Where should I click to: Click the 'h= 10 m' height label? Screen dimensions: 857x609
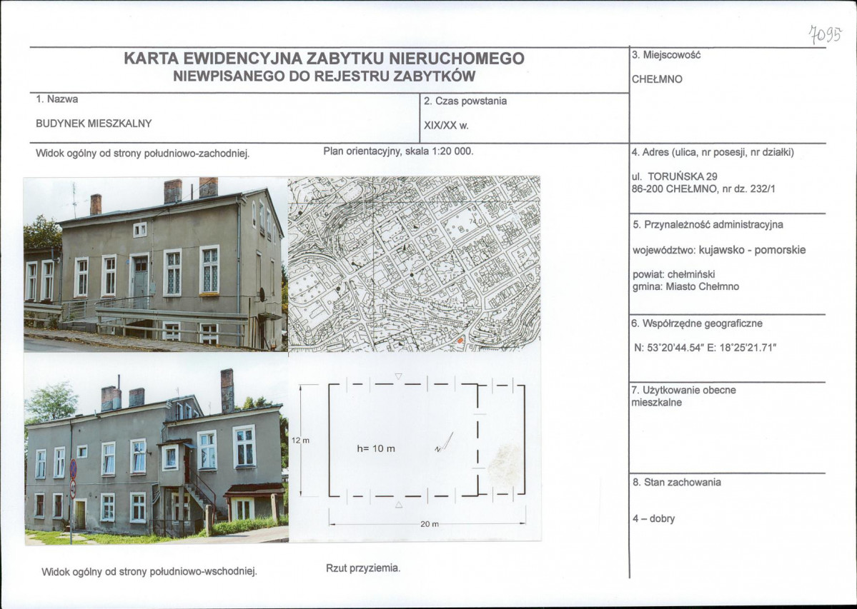click(x=375, y=449)
